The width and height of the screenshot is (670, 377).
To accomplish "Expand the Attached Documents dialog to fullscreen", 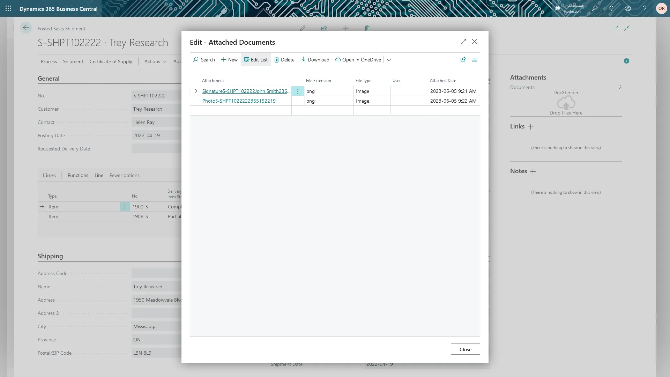I will pyautogui.click(x=463, y=42).
